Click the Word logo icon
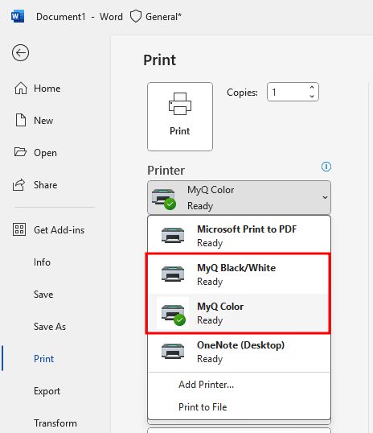373x433 pixels. [18, 17]
